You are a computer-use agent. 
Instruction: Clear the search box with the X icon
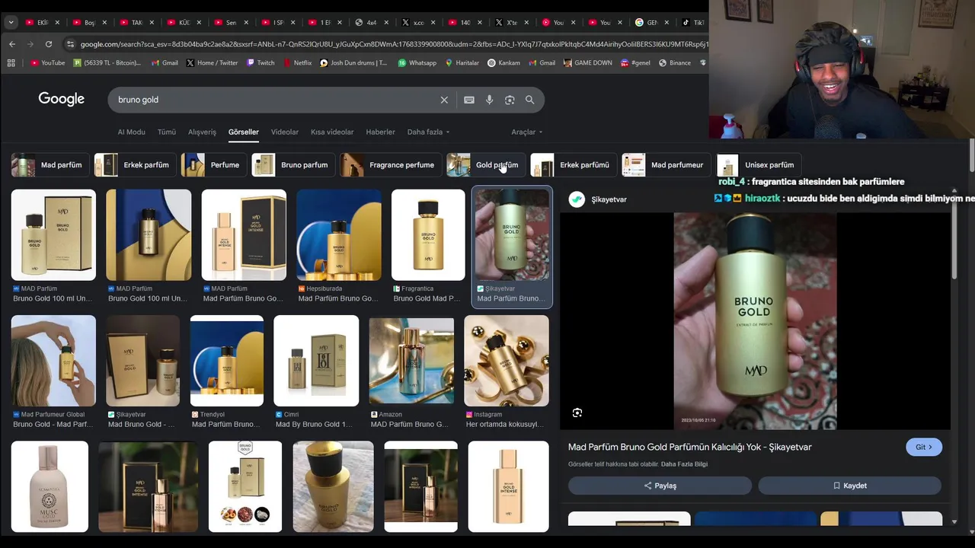[x=444, y=100]
